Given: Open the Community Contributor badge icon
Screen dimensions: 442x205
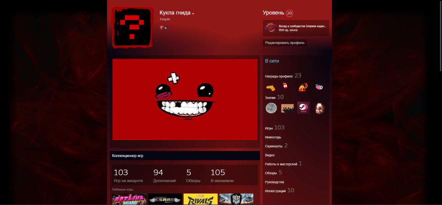Looking at the screenshot, I should (271, 28).
